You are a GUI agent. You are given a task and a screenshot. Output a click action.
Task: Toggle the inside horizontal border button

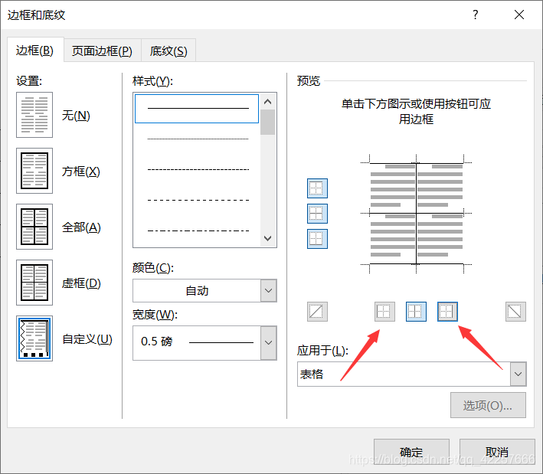point(317,214)
